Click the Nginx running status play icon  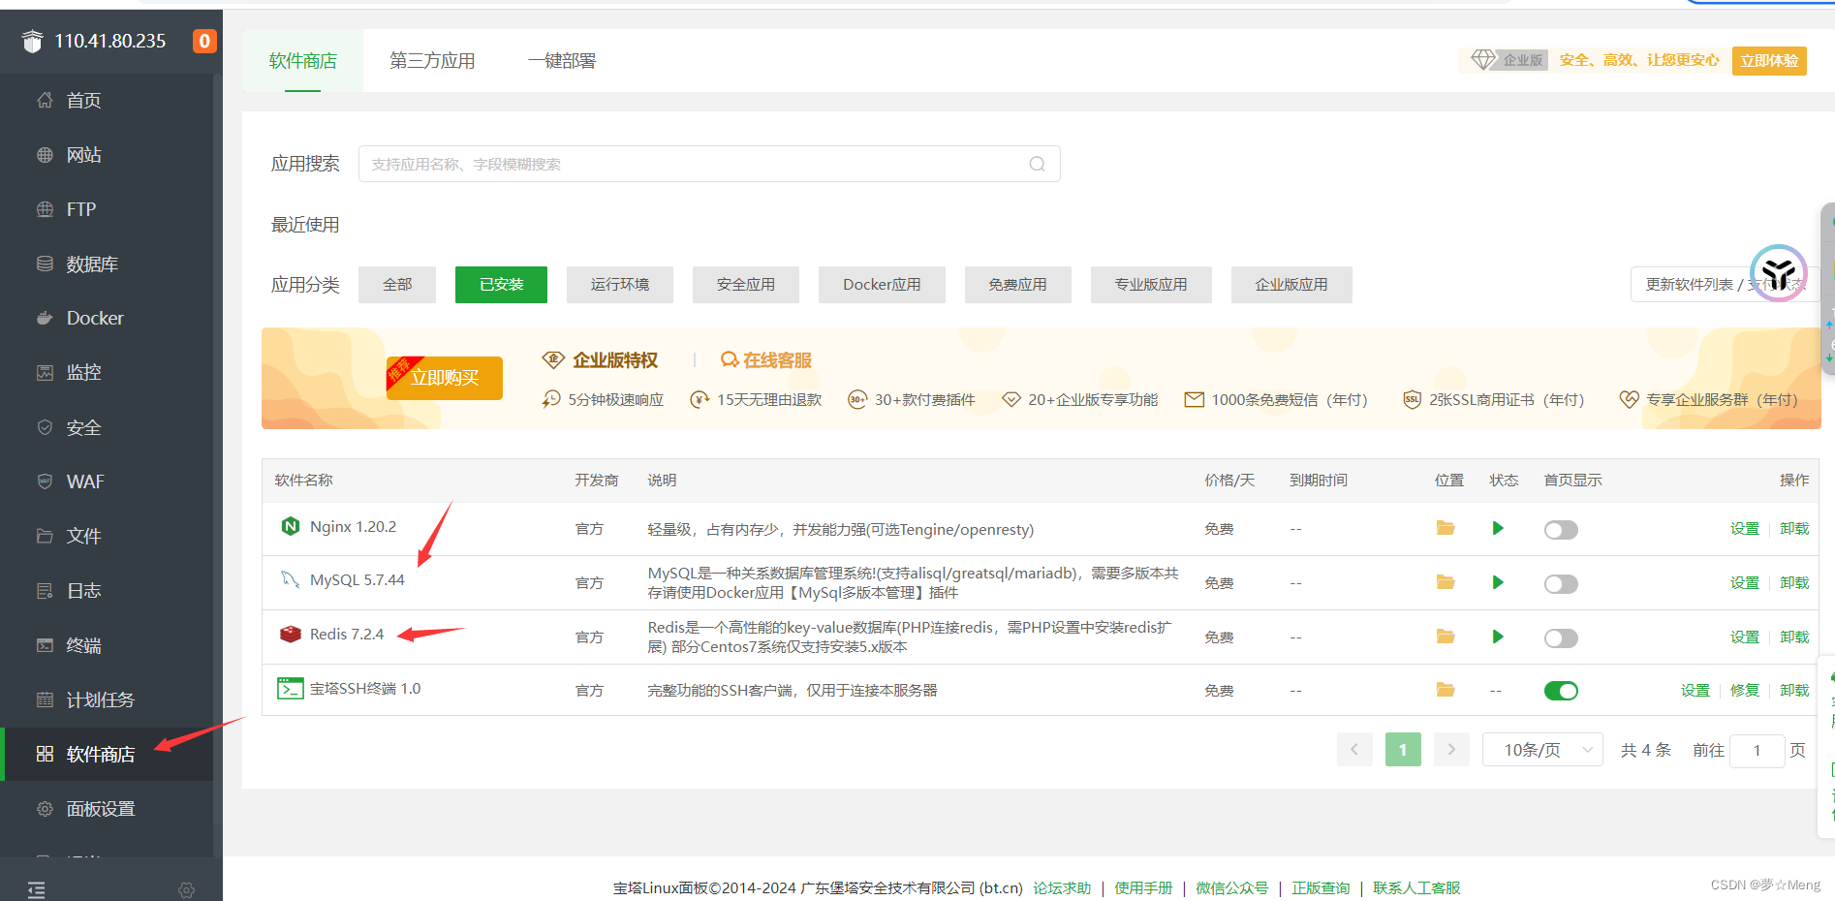point(1498,528)
